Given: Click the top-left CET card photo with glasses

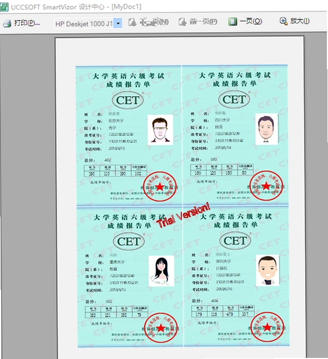Looking at the screenshot, I should tap(160, 130).
